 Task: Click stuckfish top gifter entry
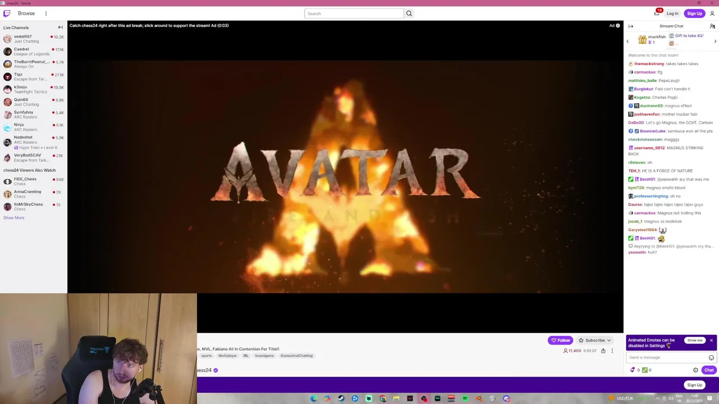click(x=652, y=39)
